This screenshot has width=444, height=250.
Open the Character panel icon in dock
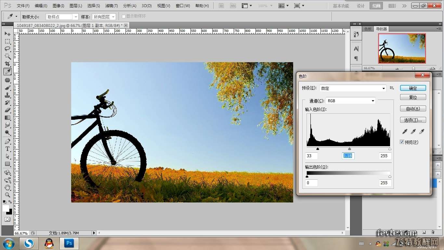tap(356, 49)
